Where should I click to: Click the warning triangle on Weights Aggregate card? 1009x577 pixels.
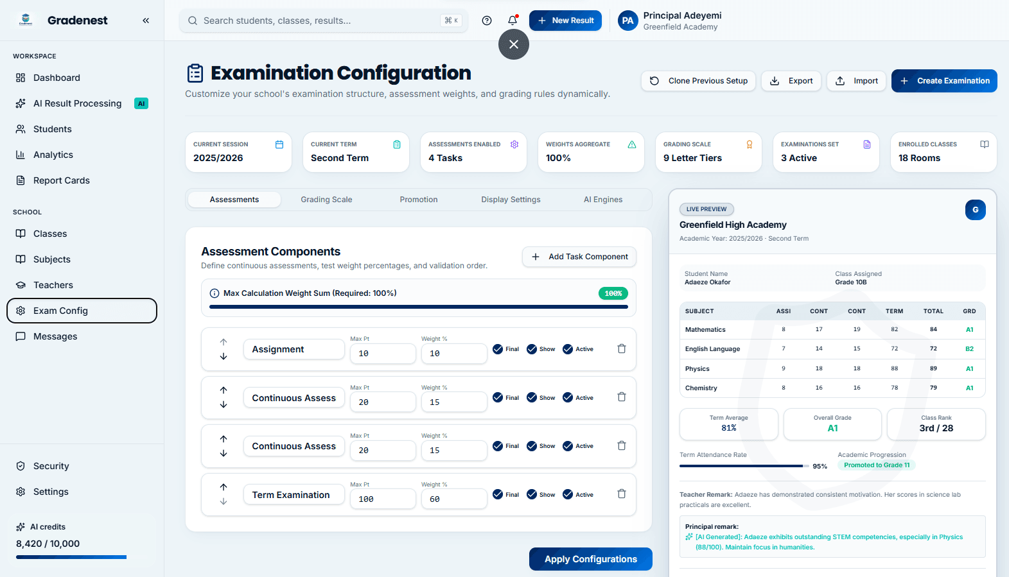tap(632, 144)
